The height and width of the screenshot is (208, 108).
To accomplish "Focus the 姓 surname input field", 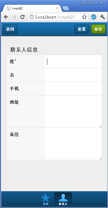I will [73, 62].
